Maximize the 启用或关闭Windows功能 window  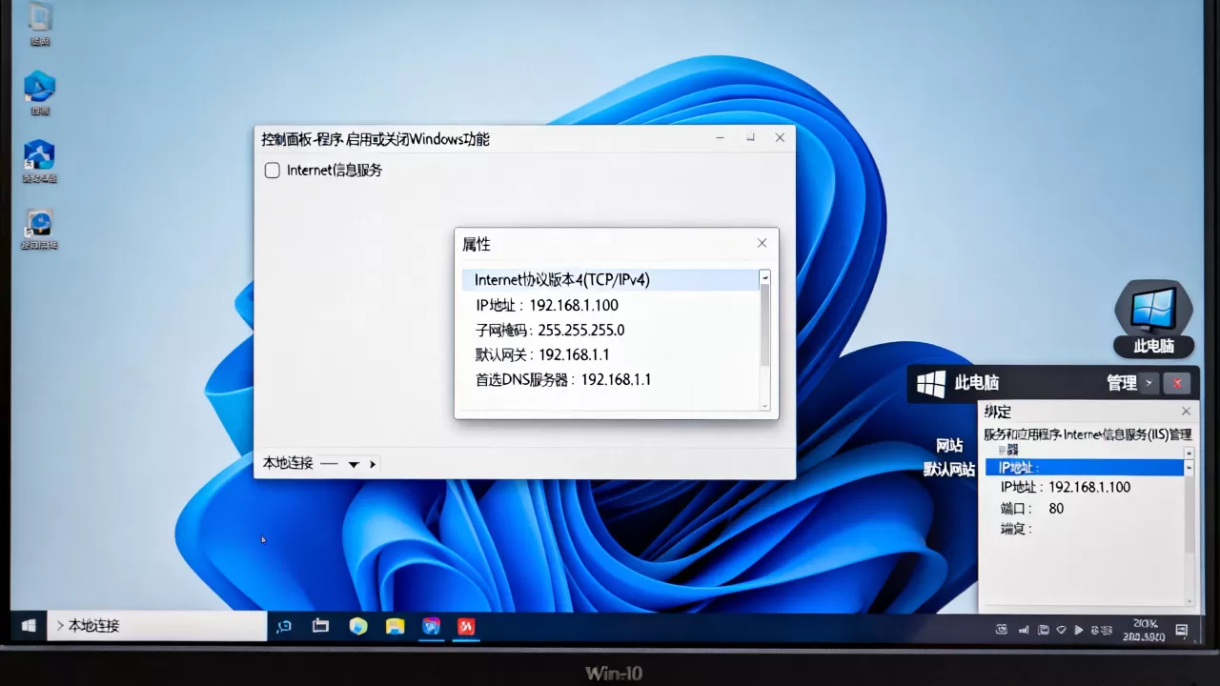(750, 138)
